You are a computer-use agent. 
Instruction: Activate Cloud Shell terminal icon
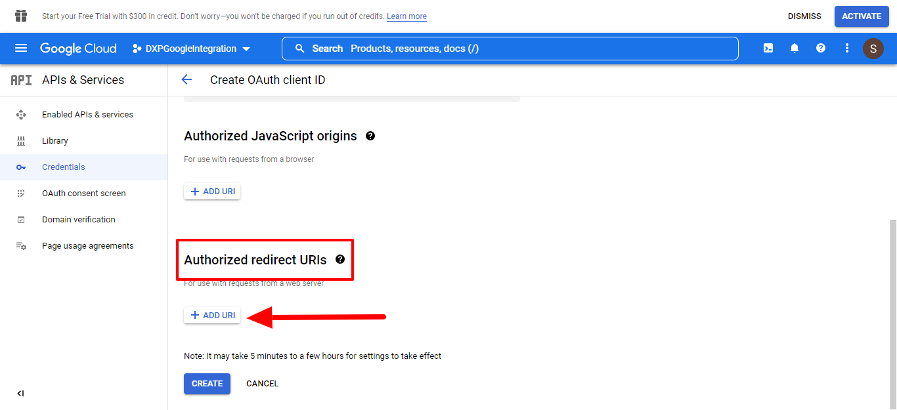[x=768, y=49]
